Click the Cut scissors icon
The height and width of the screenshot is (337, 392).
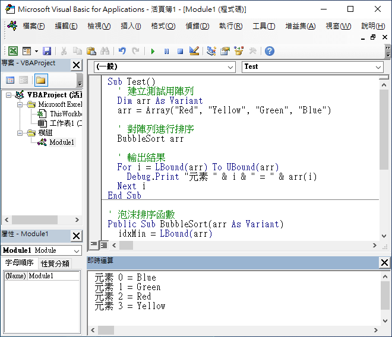click(64, 51)
